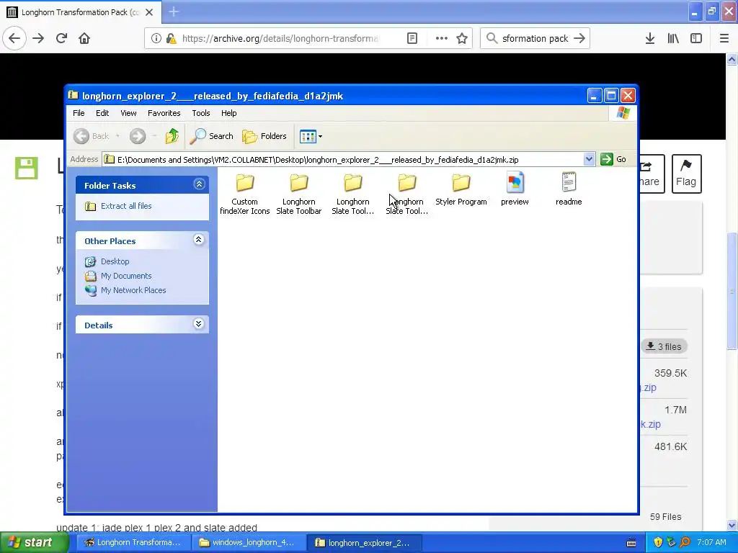Click the Firefox address URL field
Image resolution: width=738 pixels, height=553 pixels.
(280, 39)
